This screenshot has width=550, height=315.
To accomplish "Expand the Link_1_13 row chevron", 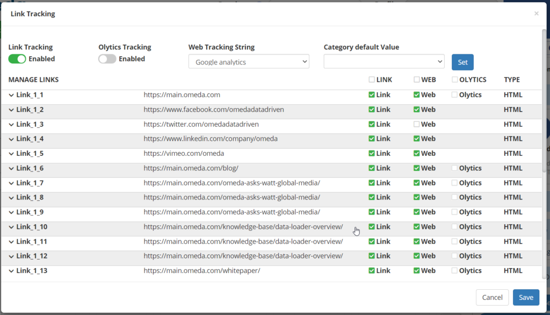I will tap(11, 271).
